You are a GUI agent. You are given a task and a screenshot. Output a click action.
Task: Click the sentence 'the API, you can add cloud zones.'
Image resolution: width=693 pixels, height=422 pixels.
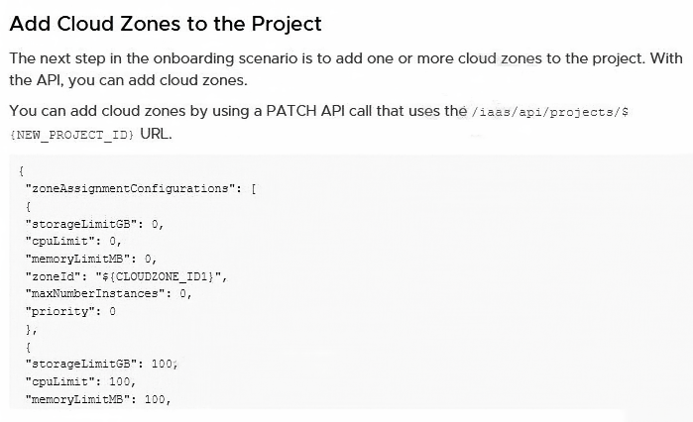coord(128,80)
